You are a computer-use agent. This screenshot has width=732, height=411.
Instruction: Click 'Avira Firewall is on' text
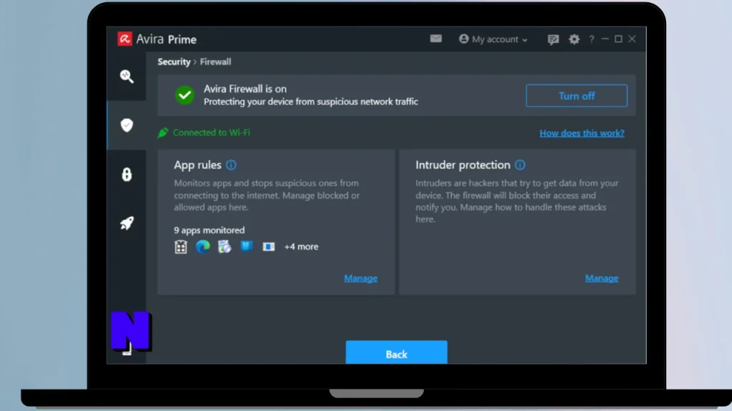(x=245, y=88)
